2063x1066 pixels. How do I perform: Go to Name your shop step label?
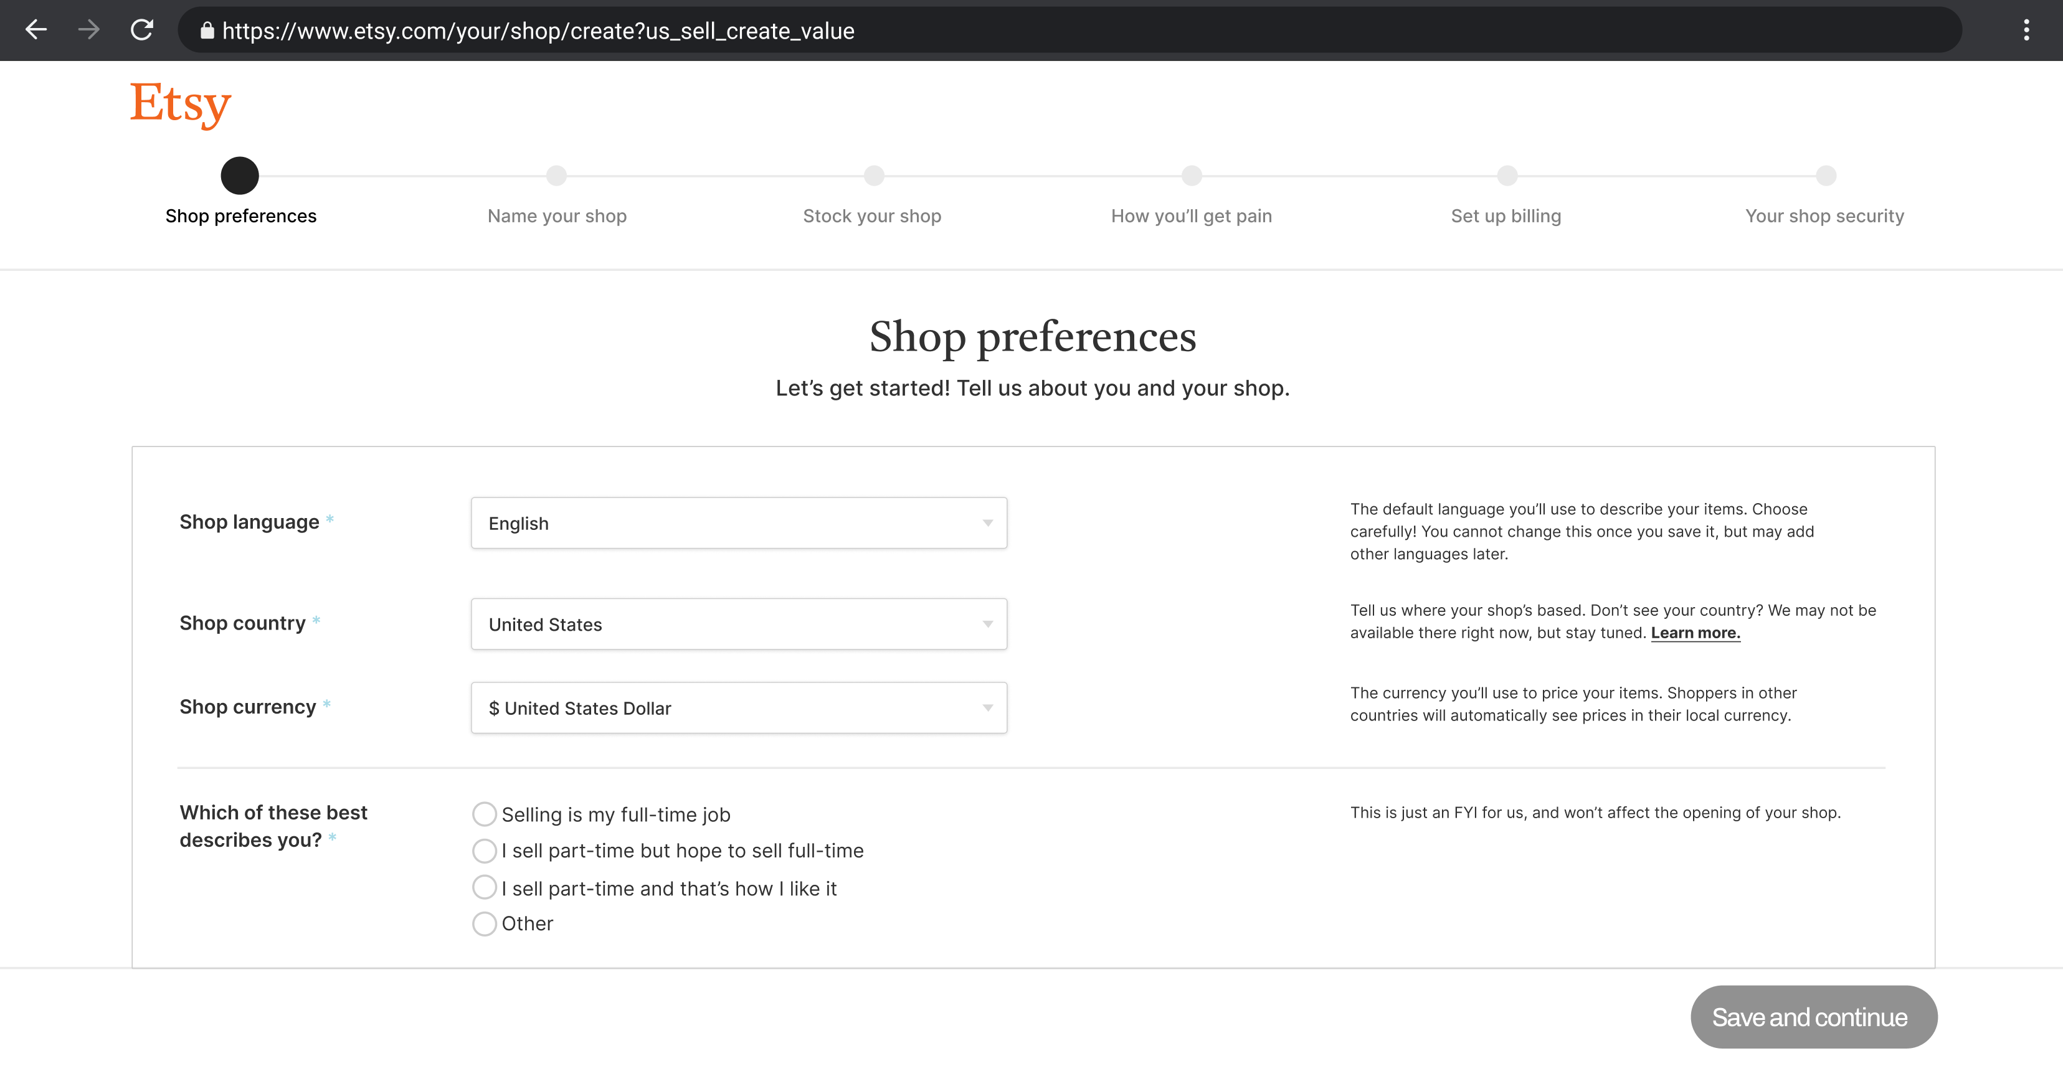(557, 216)
